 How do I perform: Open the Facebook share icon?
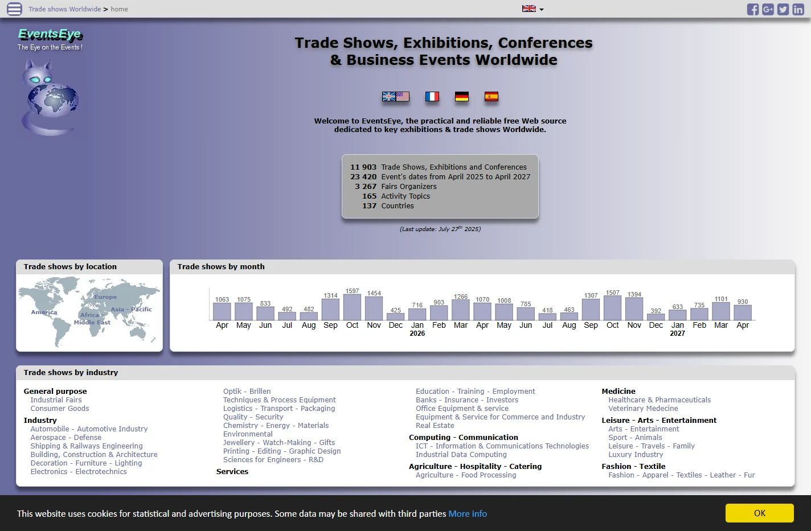tap(753, 9)
